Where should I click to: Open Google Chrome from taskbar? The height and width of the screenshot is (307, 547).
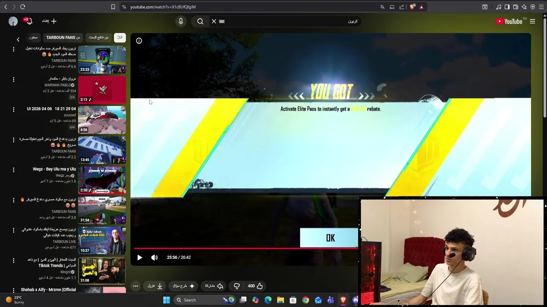[306, 300]
